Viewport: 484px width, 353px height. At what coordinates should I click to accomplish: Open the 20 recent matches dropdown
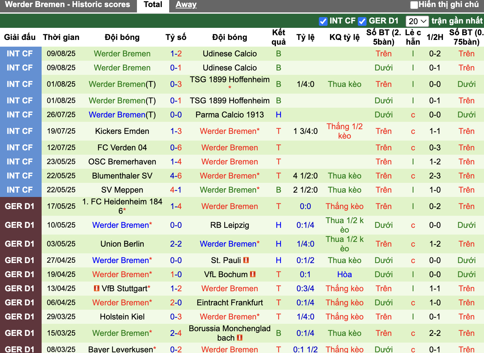417,21
